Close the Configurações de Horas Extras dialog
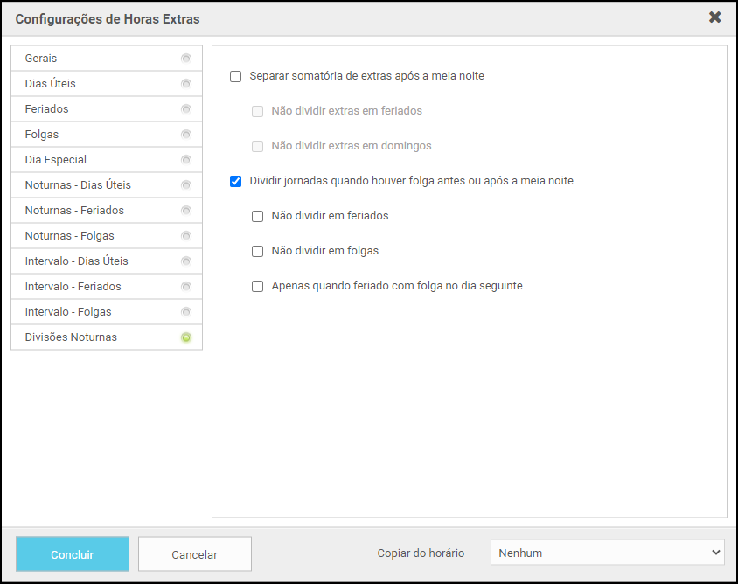This screenshot has width=738, height=584. pyautogui.click(x=714, y=17)
